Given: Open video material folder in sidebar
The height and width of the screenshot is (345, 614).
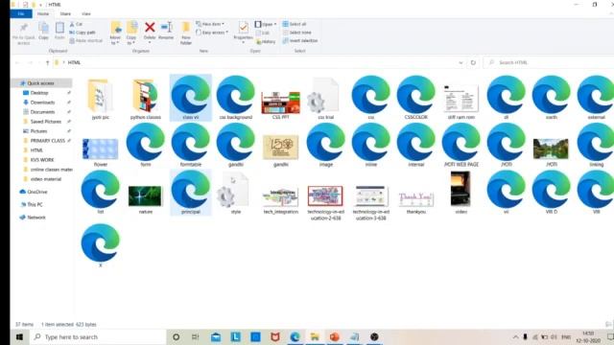Looking at the screenshot, I should (x=46, y=179).
